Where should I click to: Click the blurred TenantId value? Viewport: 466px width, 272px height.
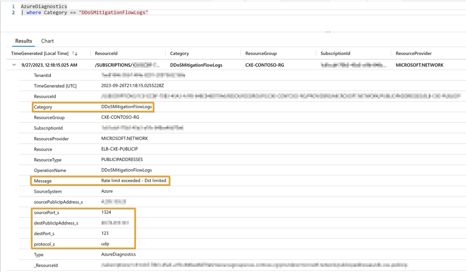(143, 75)
